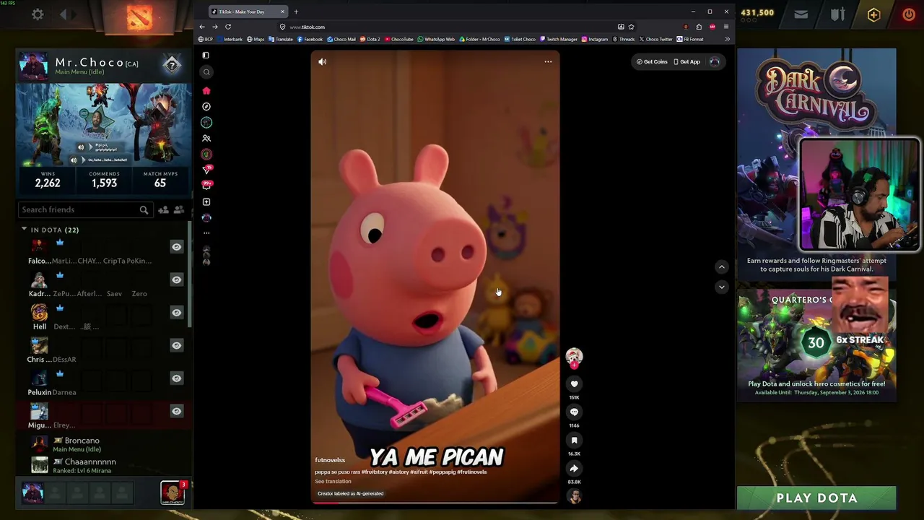Mute the TikTok video volume
The height and width of the screenshot is (520, 924).
[323, 61]
